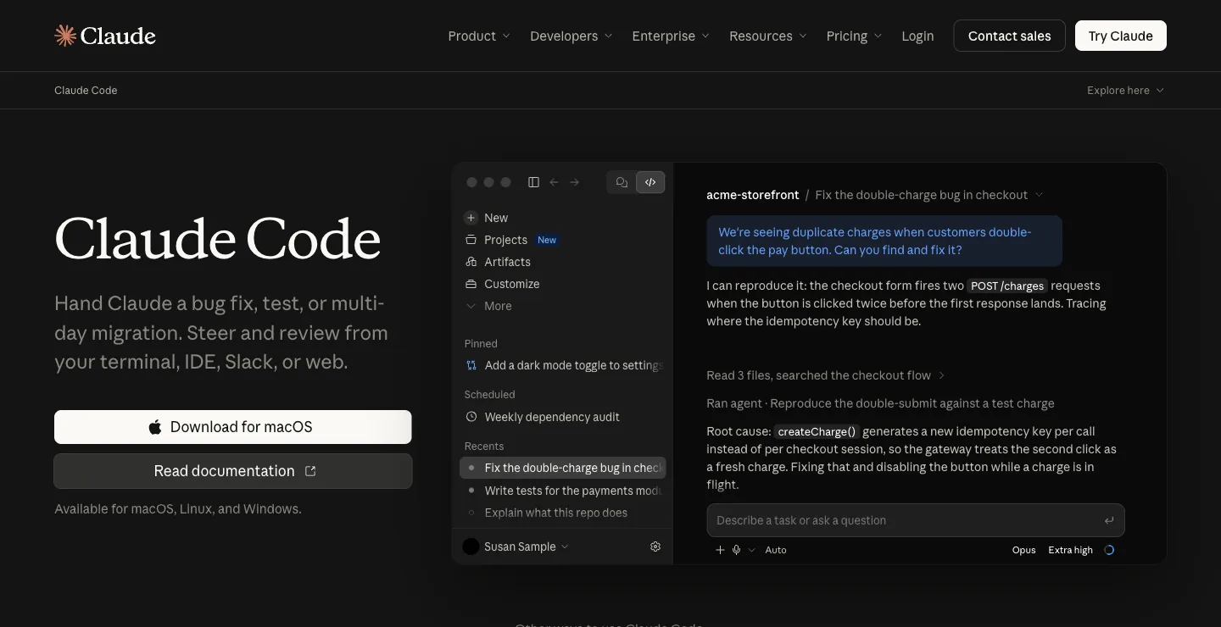1221x627 pixels.
Task: Click the forward arrow in the app window
Action: tap(575, 182)
